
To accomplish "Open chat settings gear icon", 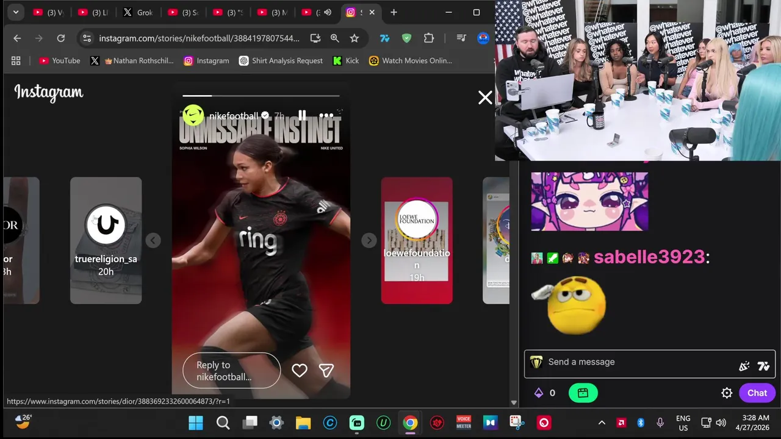I will click(727, 393).
